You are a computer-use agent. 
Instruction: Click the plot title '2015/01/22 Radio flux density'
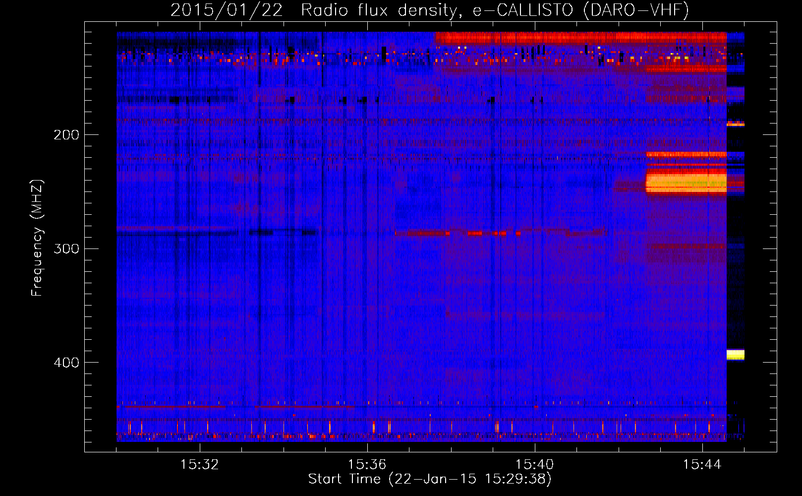tap(430, 10)
